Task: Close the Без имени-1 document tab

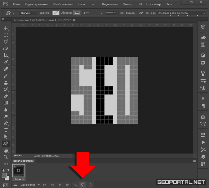Action: pyautogui.click(x=74, y=20)
